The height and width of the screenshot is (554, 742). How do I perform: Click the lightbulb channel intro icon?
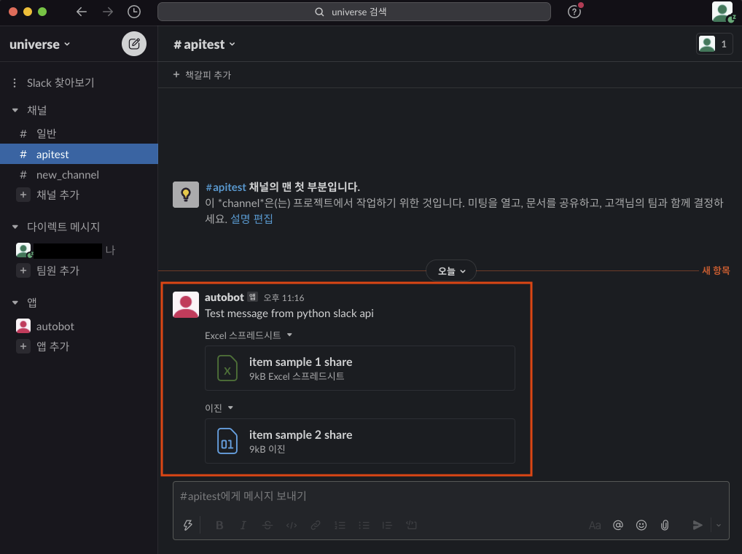(185, 195)
